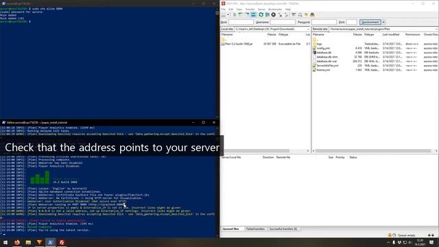Cancel the current operation icon

click(274, 14)
